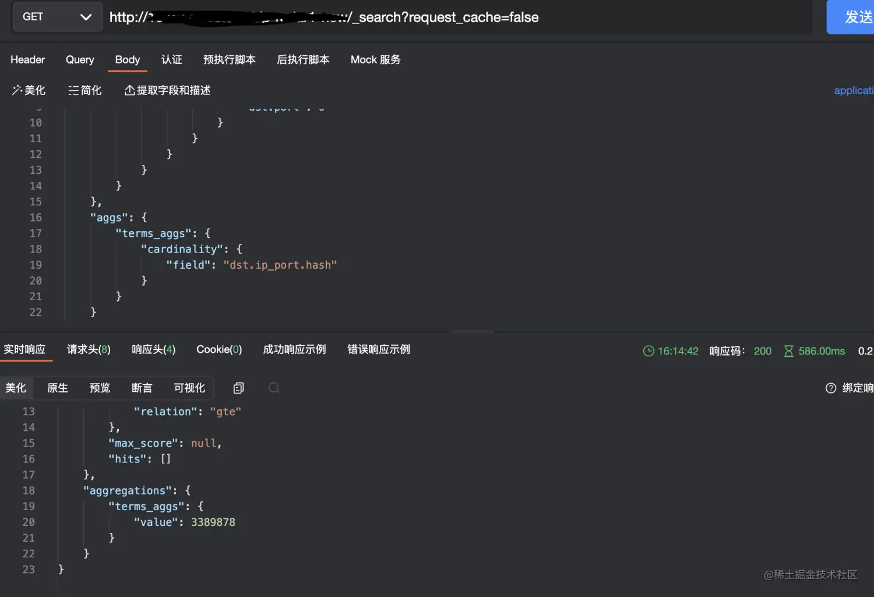
Task: Open the application content type dropdown
Action: [854, 90]
